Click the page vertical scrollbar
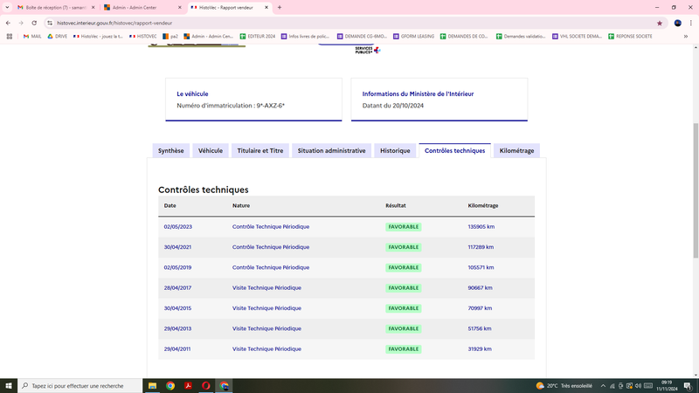 click(x=696, y=190)
